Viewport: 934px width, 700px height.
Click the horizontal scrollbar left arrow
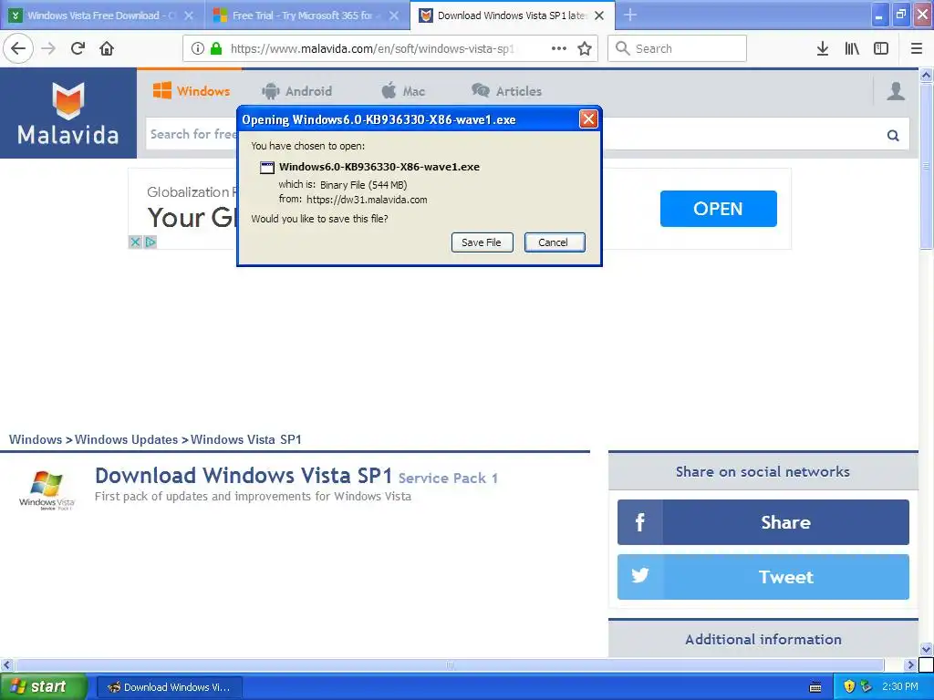click(x=7, y=664)
